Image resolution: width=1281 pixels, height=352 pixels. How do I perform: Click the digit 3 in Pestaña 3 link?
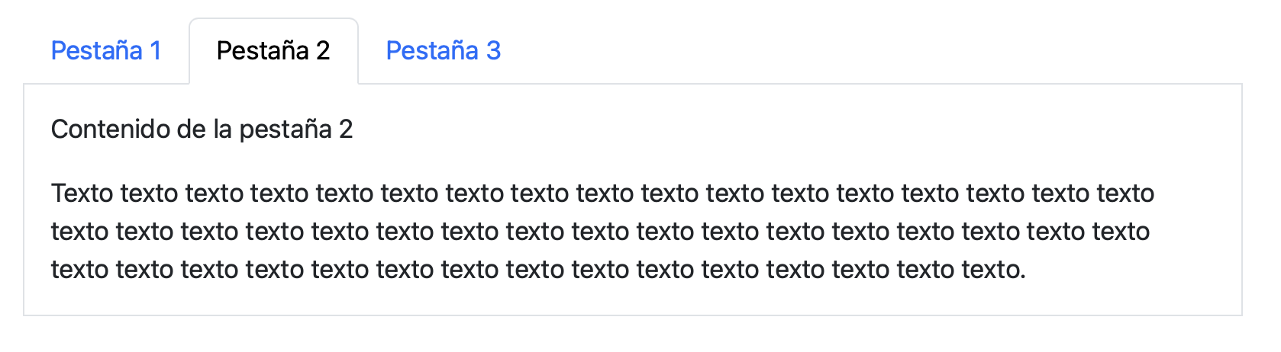pyautogui.click(x=494, y=51)
